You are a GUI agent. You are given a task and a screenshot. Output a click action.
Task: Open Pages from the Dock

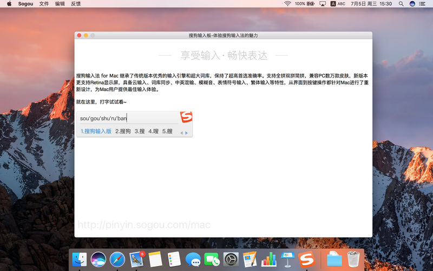tap(250, 260)
